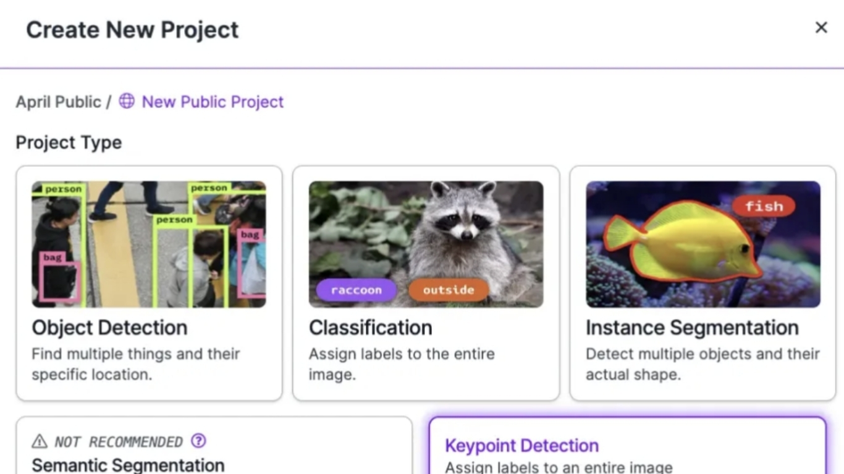Select the Object Detection project type
The height and width of the screenshot is (474, 844).
coord(109,328)
